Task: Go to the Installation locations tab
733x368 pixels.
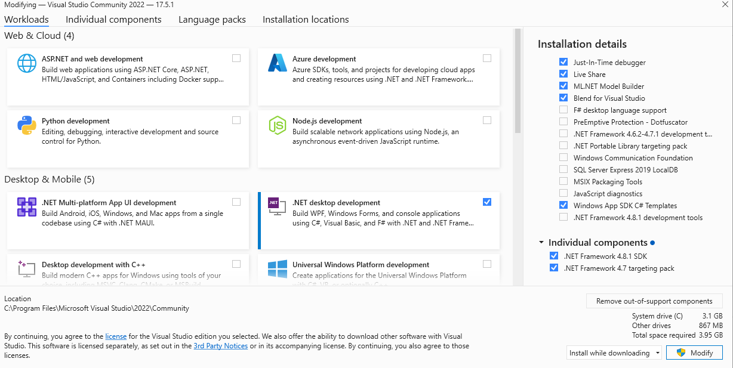Action: 306,20
